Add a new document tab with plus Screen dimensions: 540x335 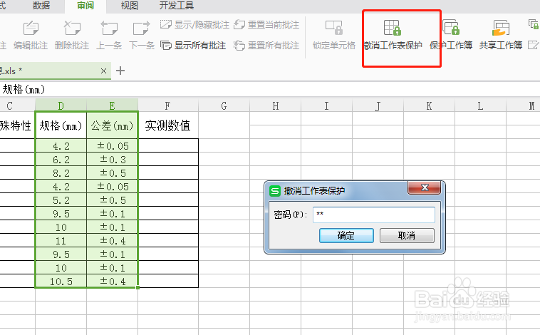120,71
